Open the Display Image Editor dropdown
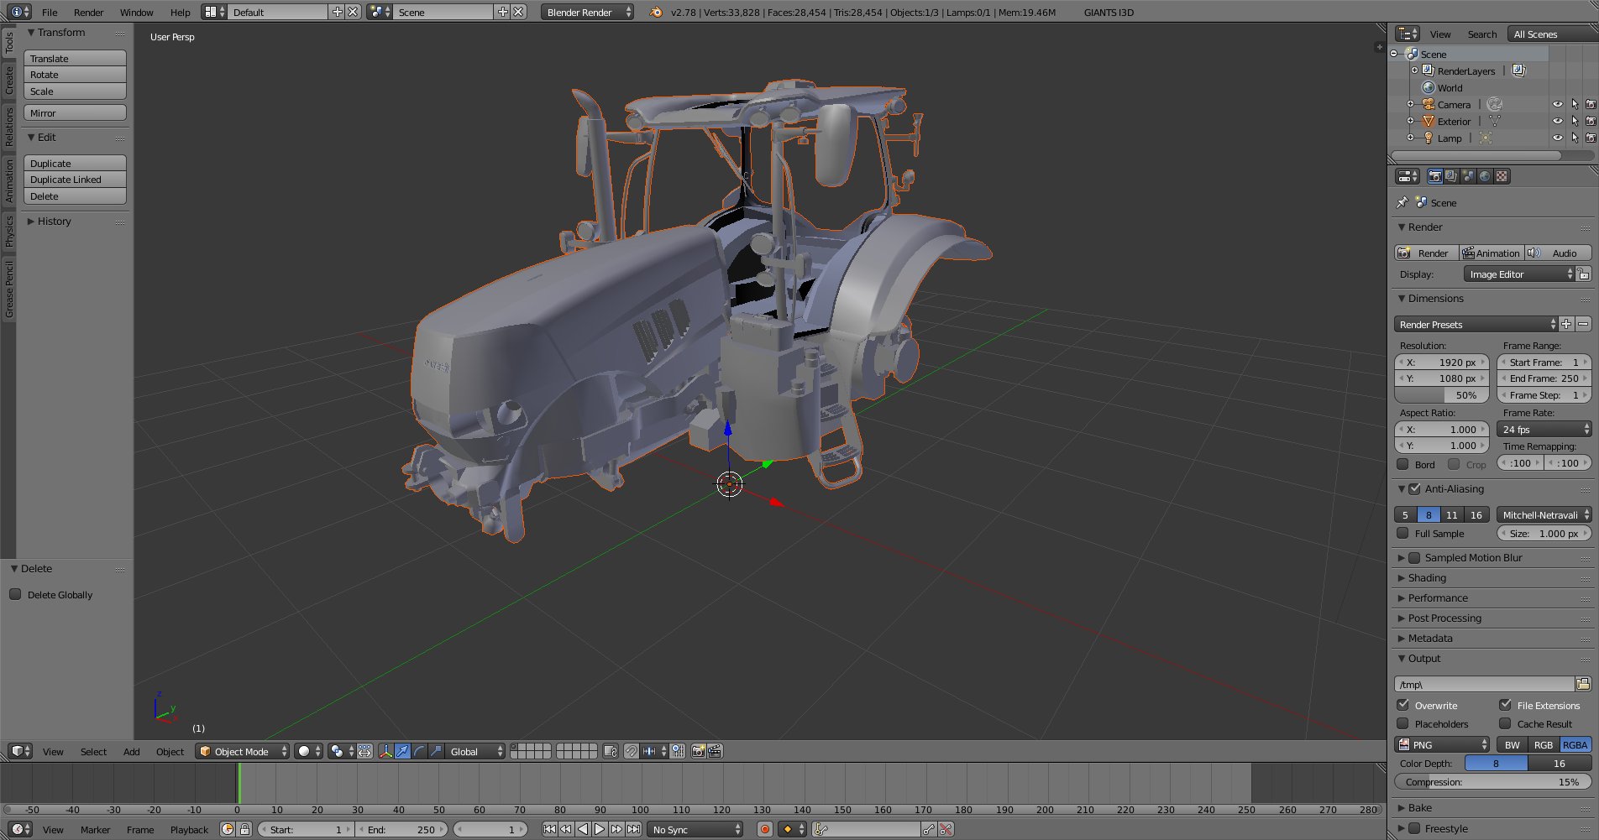The image size is (1599, 840). click(1519, 274)
